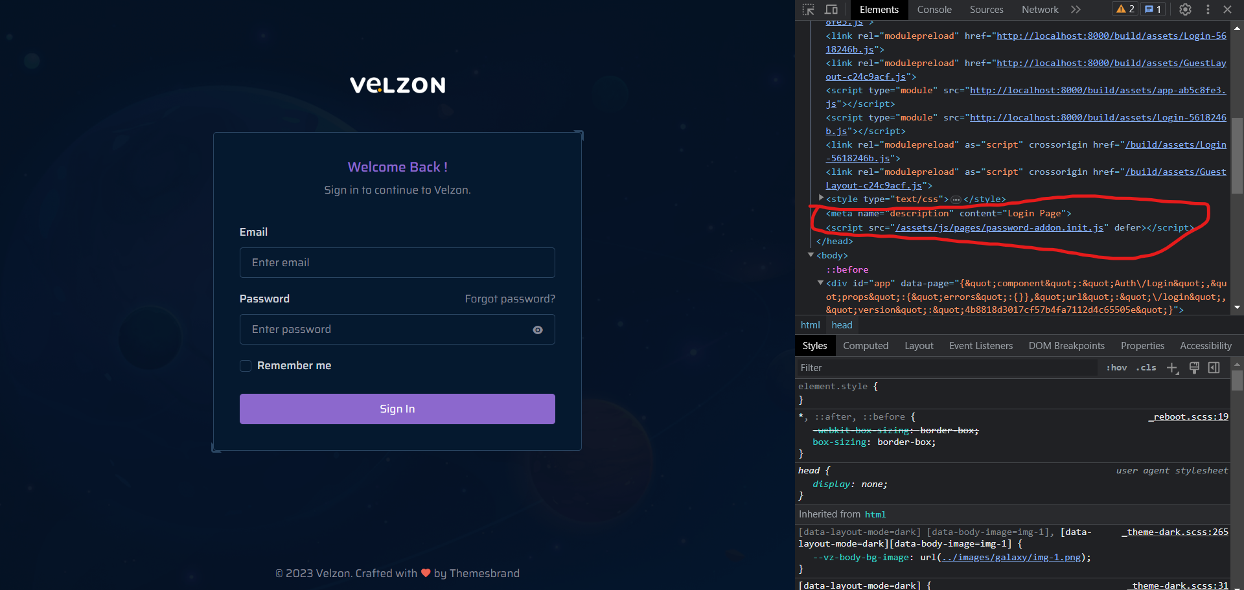The height and width of the screenshot is (590, 1244).
Task: Click the element.style rule selector
Action: (833, 386)
